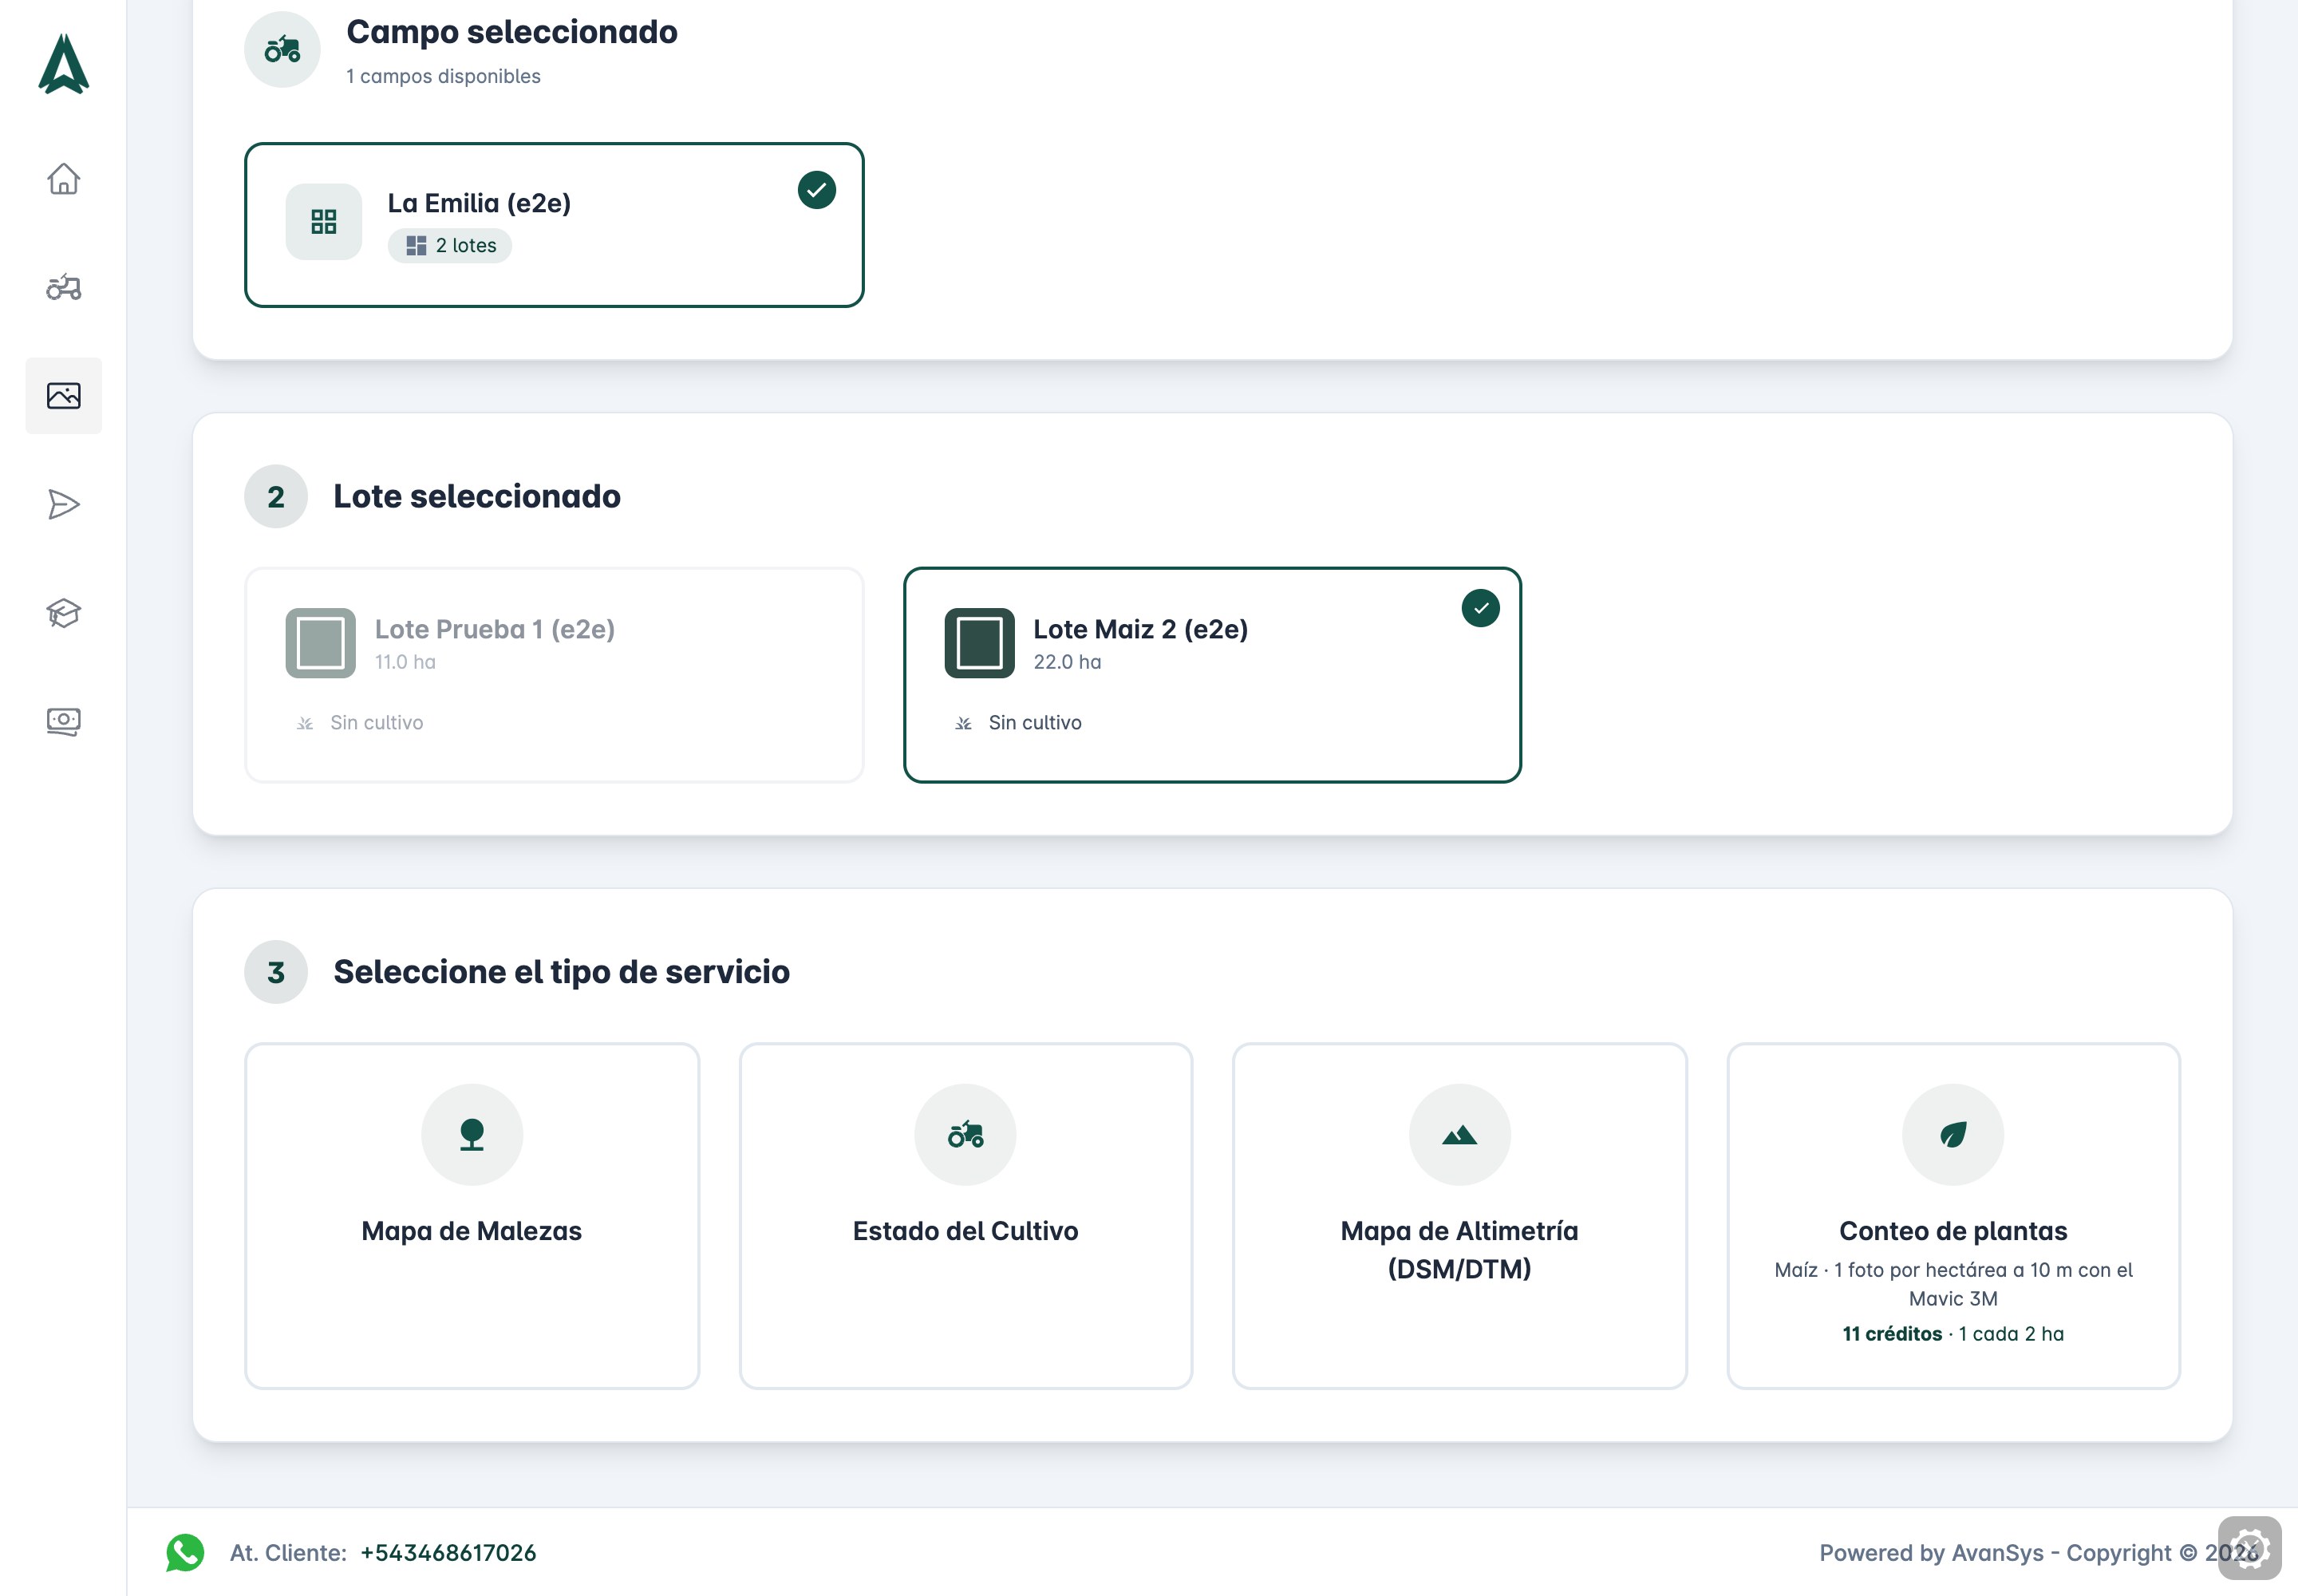Click the 11 créditos price text
The image size is (2298, 1596).
[x=1892, y=1334]
